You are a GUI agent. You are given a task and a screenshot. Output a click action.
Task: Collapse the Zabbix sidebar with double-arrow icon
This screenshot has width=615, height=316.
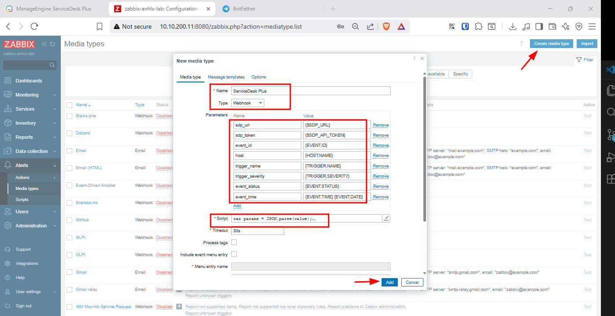(x=44, y=44)
